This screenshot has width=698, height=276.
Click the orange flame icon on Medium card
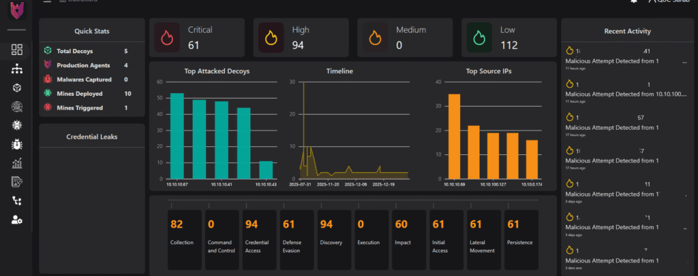(375, 37)
